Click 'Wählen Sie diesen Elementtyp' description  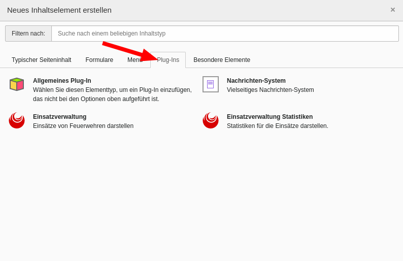coord(112,94)
